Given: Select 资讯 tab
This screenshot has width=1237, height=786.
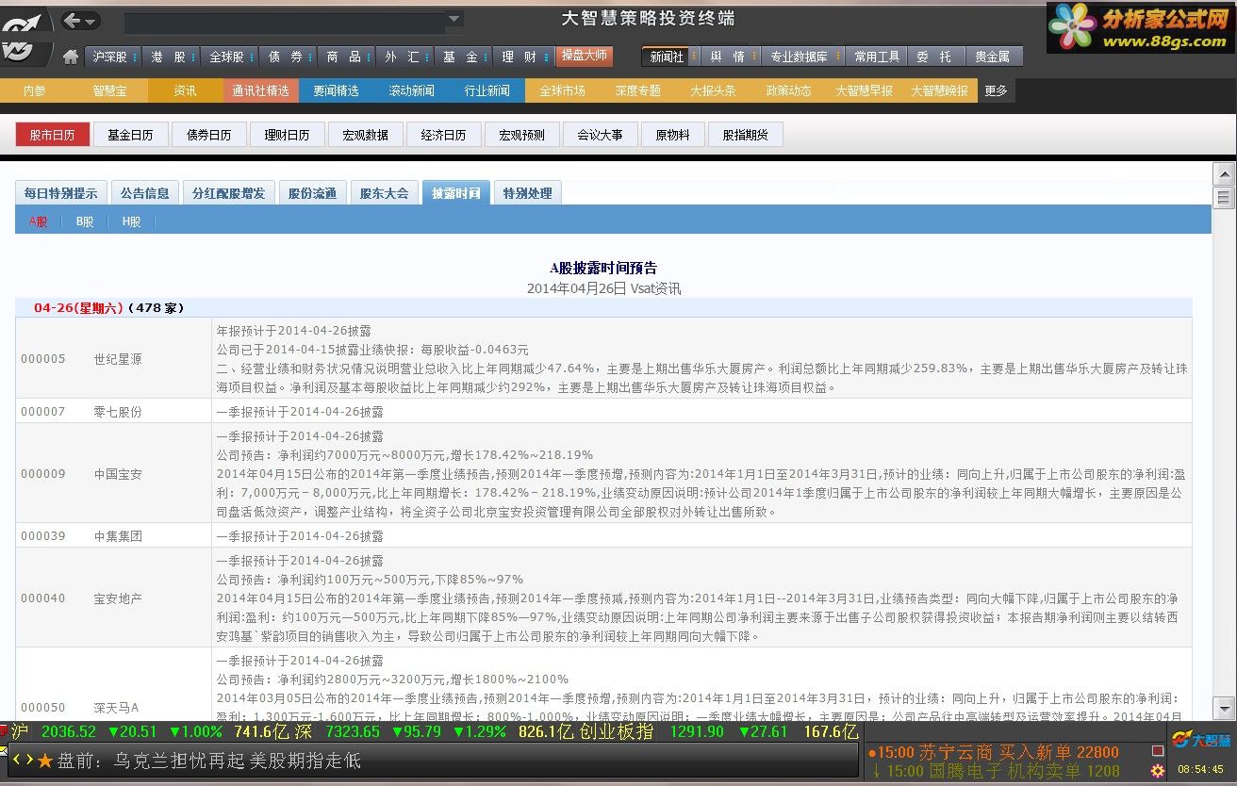Looking at the screenshot, I should coord(185,90).
